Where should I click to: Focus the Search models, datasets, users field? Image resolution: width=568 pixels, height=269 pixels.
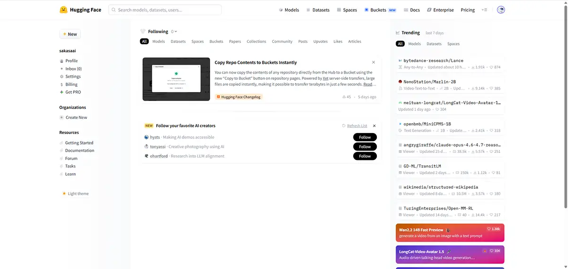pyautogui.click(x=165, y=10)
